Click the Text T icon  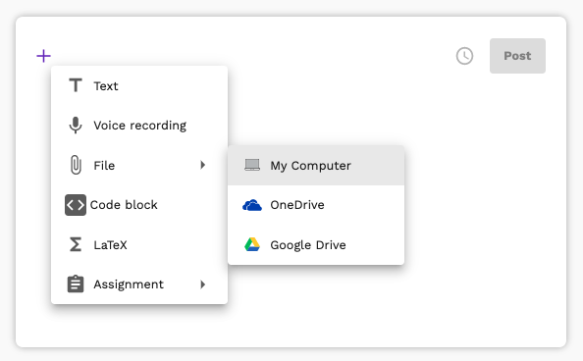[76, 85]
